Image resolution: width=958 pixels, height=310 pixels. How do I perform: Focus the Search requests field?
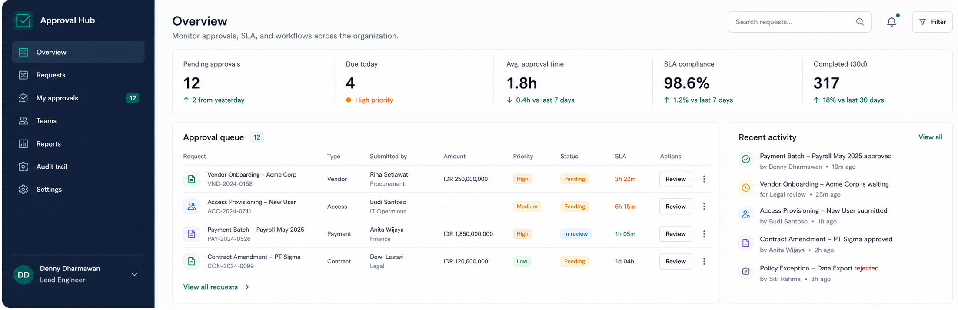click(799, 22)
